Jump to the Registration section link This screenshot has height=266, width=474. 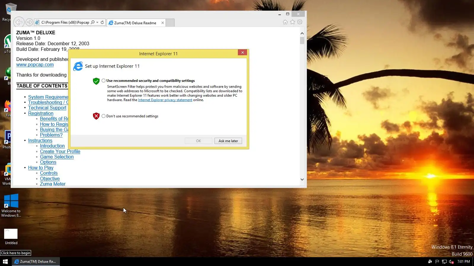(41, 113)
